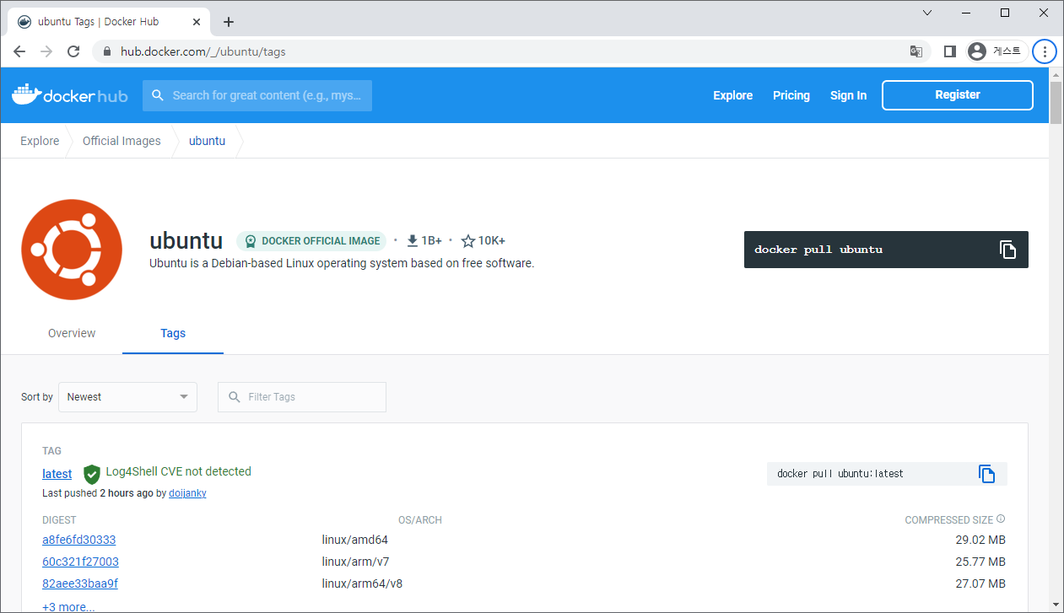Click the compressed size info icon
Image resolution: width=1064 pixels, height=613 pixels.
(1001, 519)
